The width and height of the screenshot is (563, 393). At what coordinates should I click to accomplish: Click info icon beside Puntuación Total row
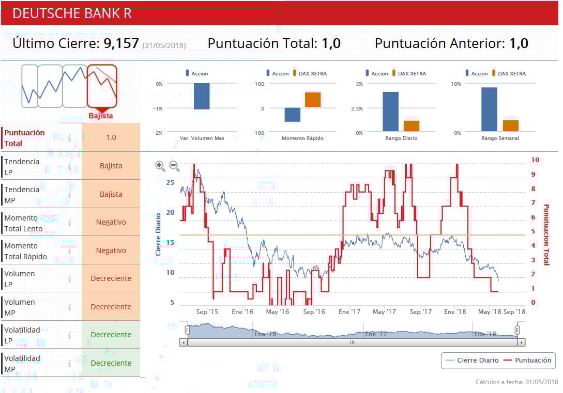pyautogui.click(x=70, y=138)
